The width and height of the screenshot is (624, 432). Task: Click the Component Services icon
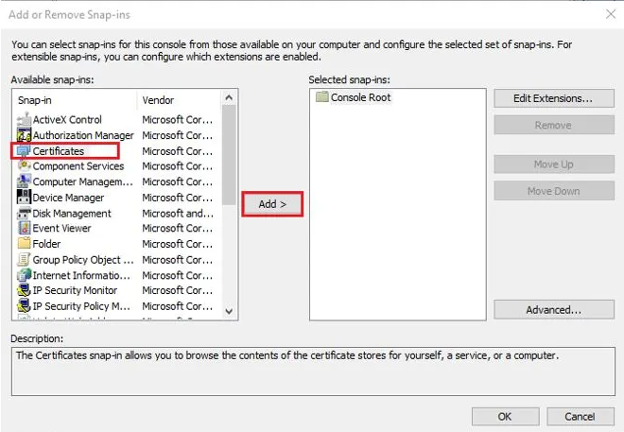pyautogui.click(x=24, y=165)
